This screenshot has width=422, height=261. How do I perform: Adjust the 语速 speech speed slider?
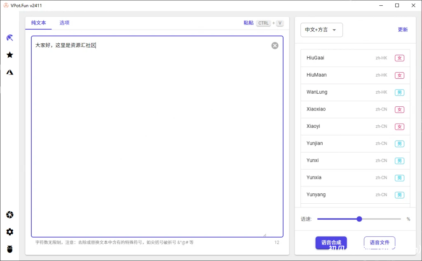359,219
